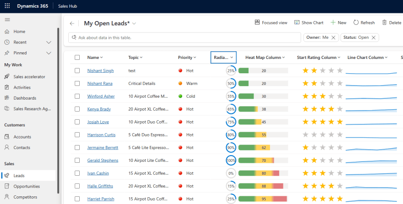Click the Home icon in sidebar
The width and height of the screenshot is (403, 204).
7,32
